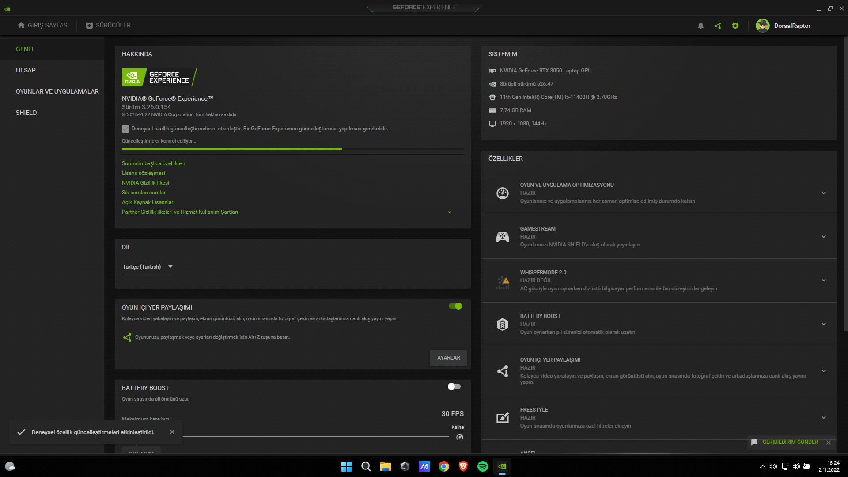The image size is (848, 477).
Task: Click the share overlay icon in header
Action: [x=718, y=26]
